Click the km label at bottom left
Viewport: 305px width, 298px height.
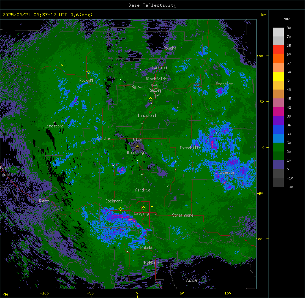(5, 294)
